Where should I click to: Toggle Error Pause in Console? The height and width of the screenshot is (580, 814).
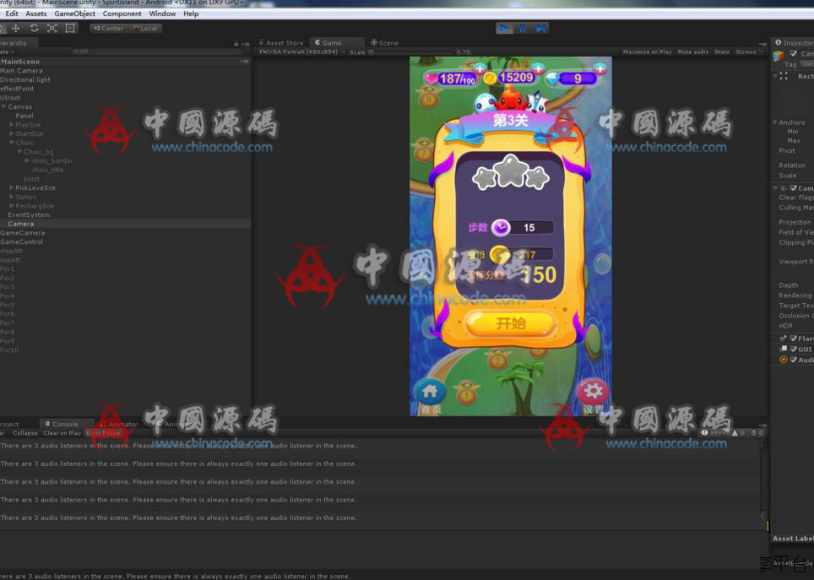103,433
